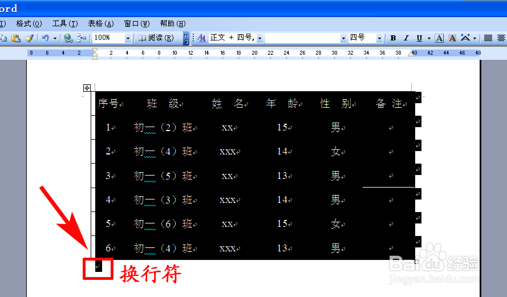Click the left indent marker on ruler
507x297 pixels.
(95, 54)
